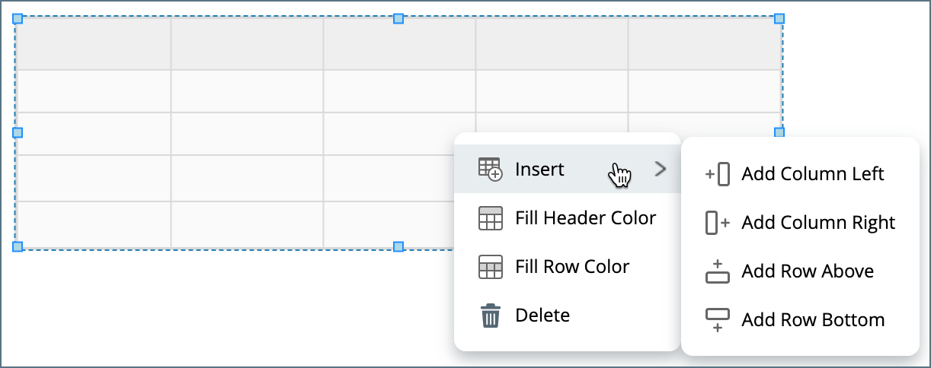Click the Delete trash can icon
The width and height of the screenshot is (931, 368).
click(490, 316)
